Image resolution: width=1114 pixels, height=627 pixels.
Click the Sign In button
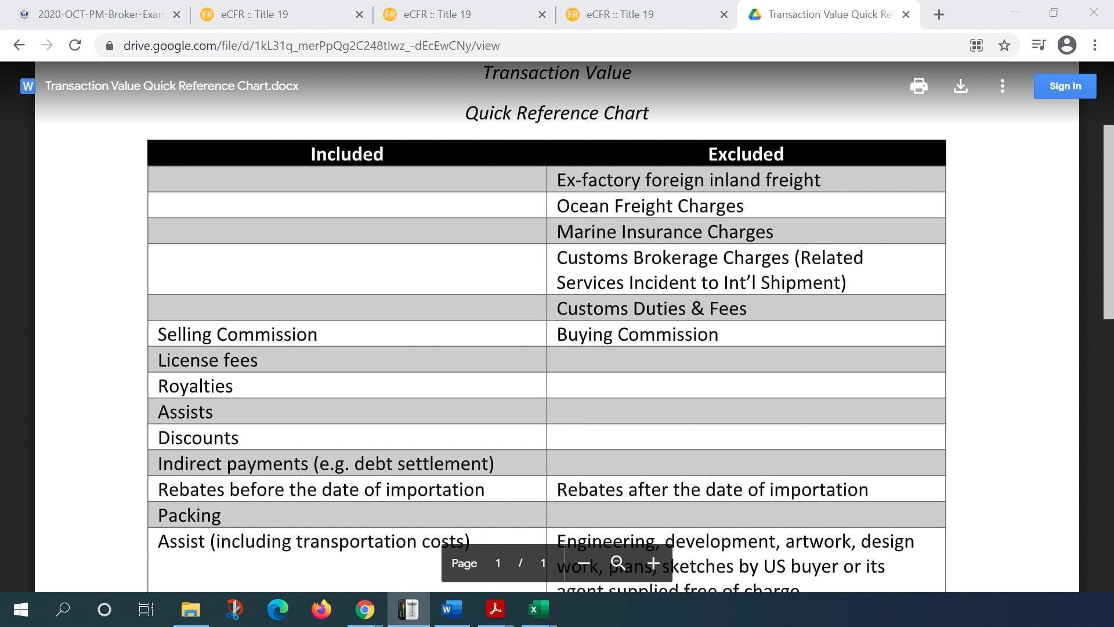tap(1065, 86)
